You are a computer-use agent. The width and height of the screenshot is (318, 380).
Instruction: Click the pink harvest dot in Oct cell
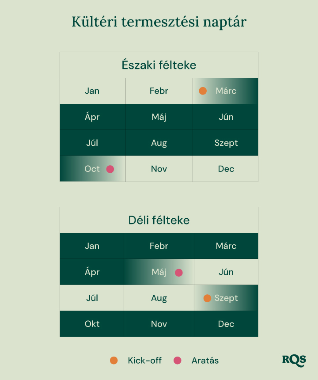110,169
